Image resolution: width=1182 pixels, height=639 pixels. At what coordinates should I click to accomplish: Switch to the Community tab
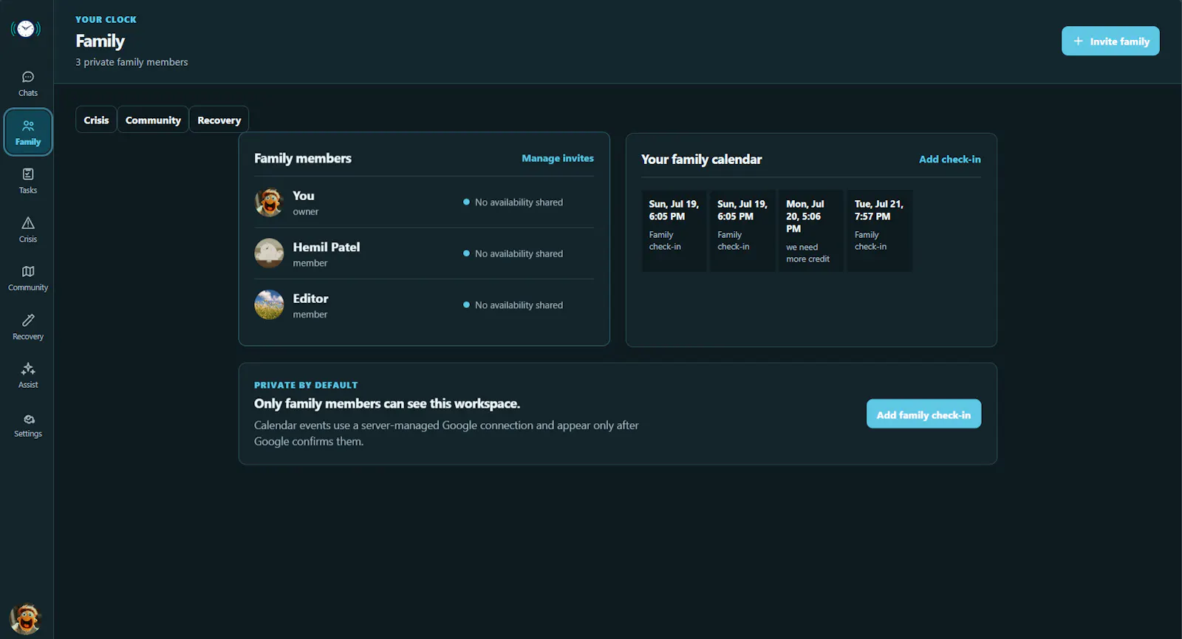153,120
